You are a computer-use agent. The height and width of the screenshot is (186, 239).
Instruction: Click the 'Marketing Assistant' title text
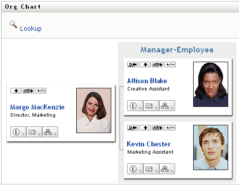150,152
